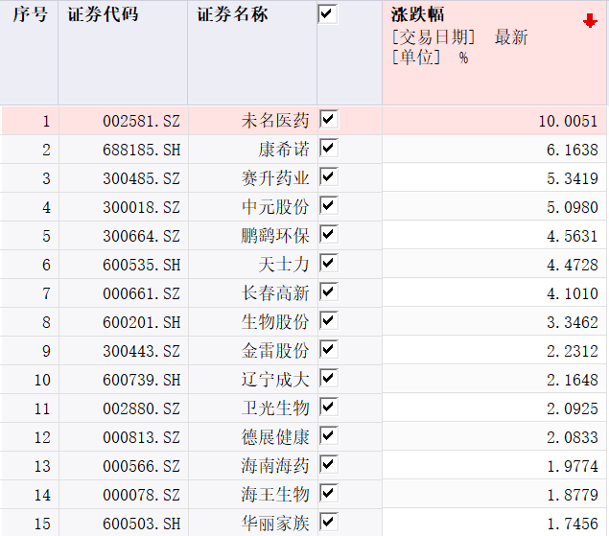Select stock code 300443.SZ

[x=141, y=351]
